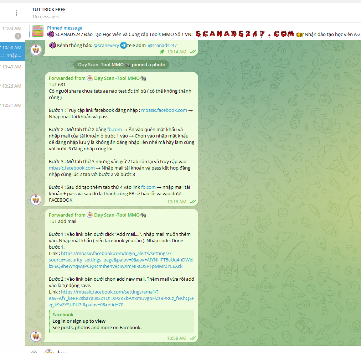Screen dimensions: 361x353
Task: Click the @scanads247 admin mention
Action: 162,45
